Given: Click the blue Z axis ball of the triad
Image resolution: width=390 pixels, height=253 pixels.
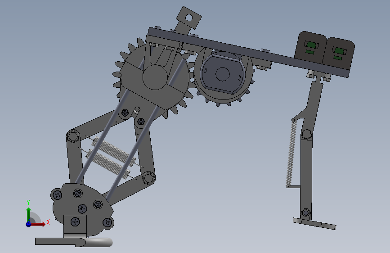Looking at the screenshot, I should 28,224.
